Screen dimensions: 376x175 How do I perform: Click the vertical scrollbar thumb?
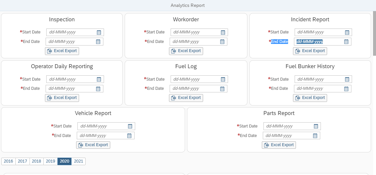[374, 33]
